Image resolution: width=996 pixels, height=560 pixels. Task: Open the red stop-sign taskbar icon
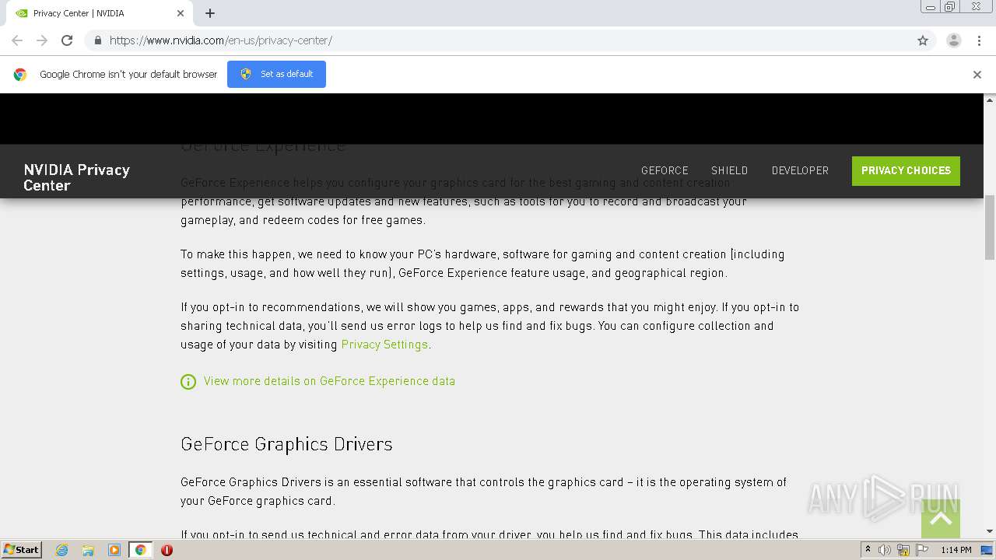click(x=167, y=550)
